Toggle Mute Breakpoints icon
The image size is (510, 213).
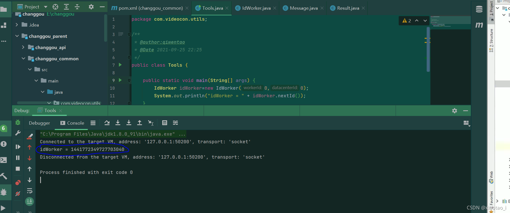point(18,194)
